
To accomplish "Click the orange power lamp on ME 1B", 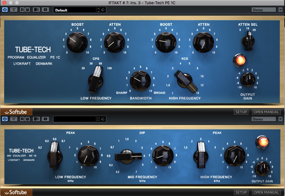I will pyautogui.click(x=262, y=142).
